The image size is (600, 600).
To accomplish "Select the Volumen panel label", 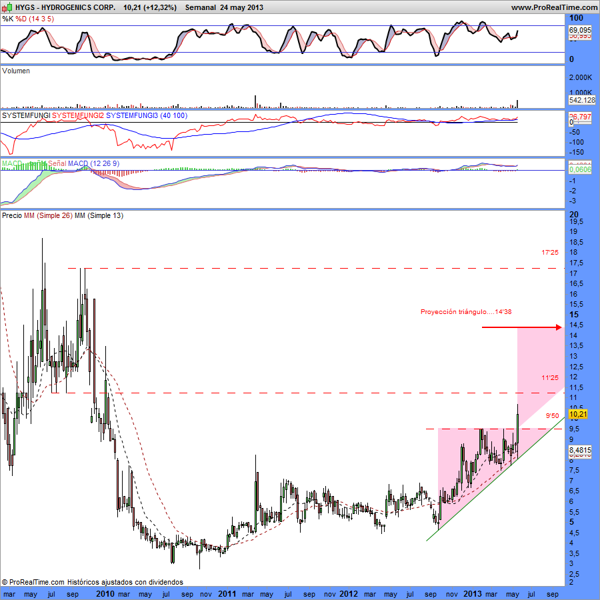I will 16,71.
